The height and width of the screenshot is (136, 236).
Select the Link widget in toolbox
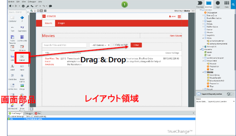click(12, 58)
